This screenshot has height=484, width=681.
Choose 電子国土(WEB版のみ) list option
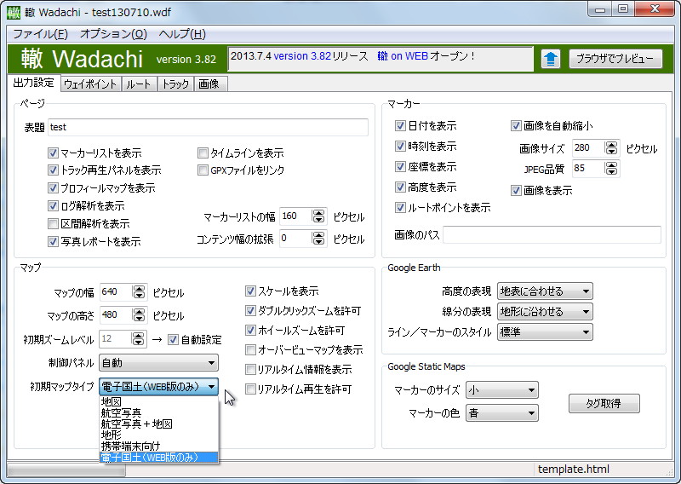pos(158,457)
